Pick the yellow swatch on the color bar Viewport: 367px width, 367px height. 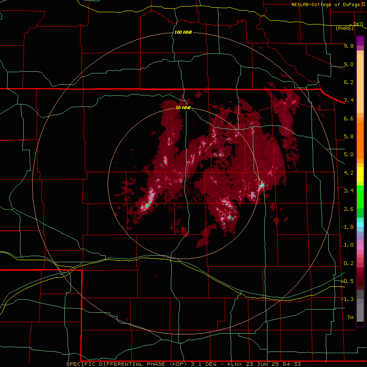click(360, 175)
